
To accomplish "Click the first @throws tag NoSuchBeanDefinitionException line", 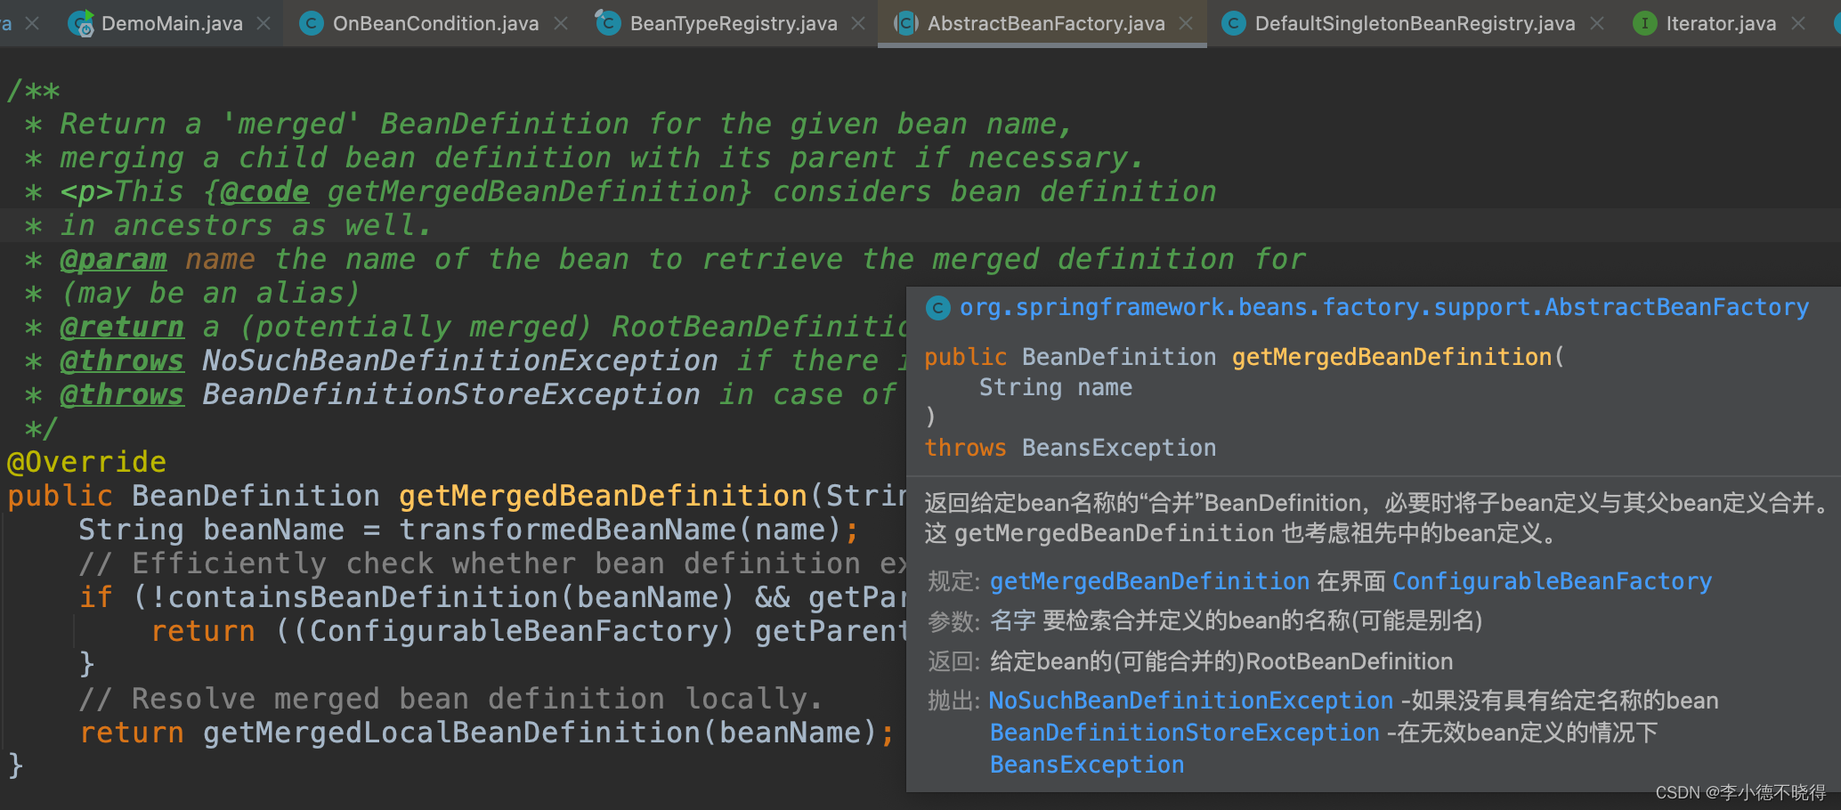I will pos(122,360).
